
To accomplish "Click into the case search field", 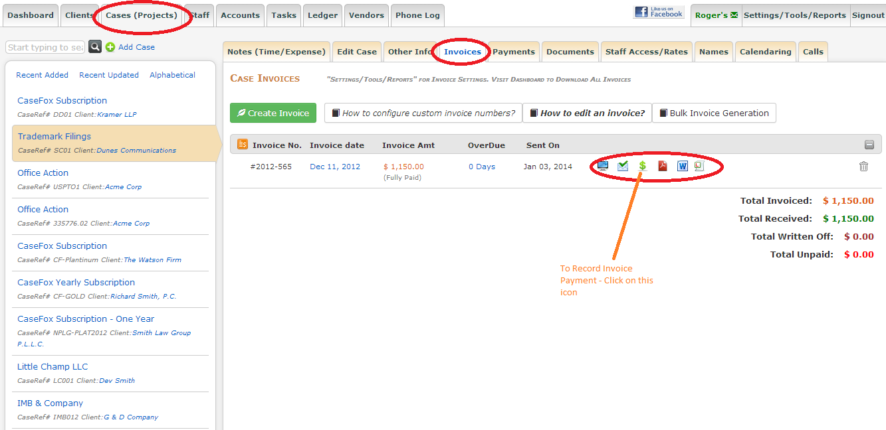I will [x=45, y=47].
